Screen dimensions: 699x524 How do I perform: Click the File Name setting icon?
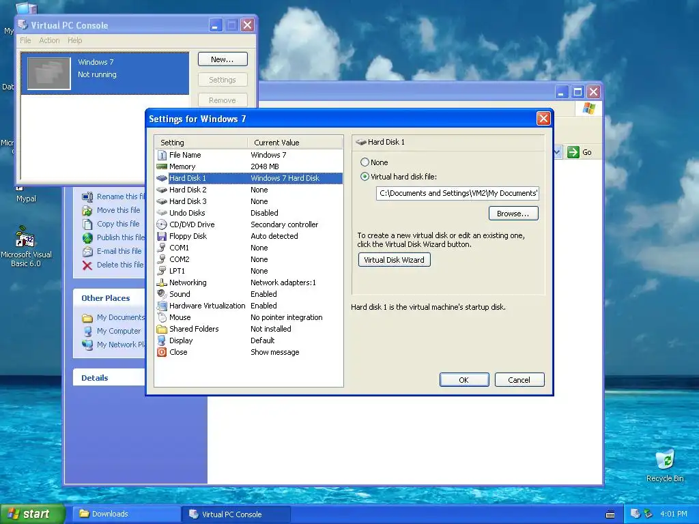click(162, 155)
